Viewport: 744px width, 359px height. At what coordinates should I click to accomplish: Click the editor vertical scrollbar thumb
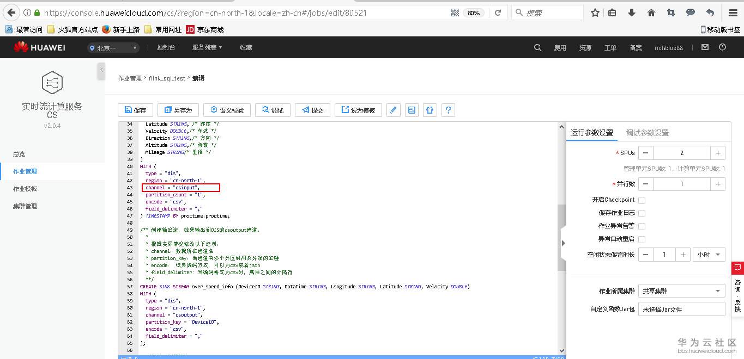click(561, 238)
